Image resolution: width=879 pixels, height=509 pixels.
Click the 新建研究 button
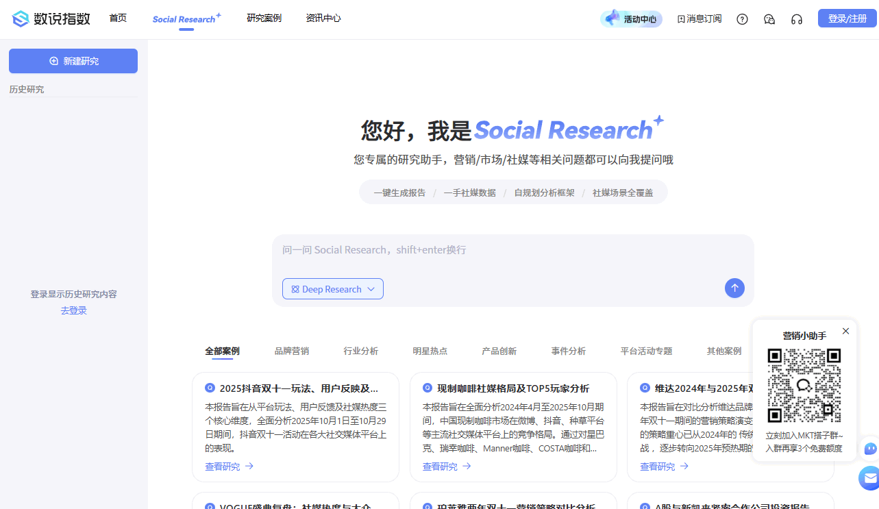click(x=73, y=61)
